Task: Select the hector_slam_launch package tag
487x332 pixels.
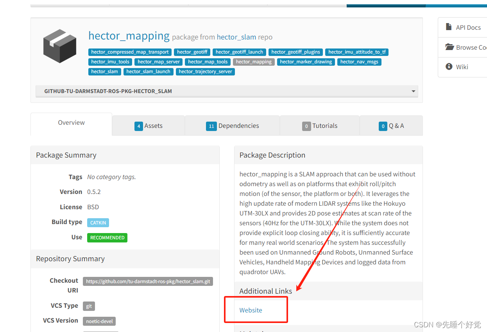Action: 149,72
